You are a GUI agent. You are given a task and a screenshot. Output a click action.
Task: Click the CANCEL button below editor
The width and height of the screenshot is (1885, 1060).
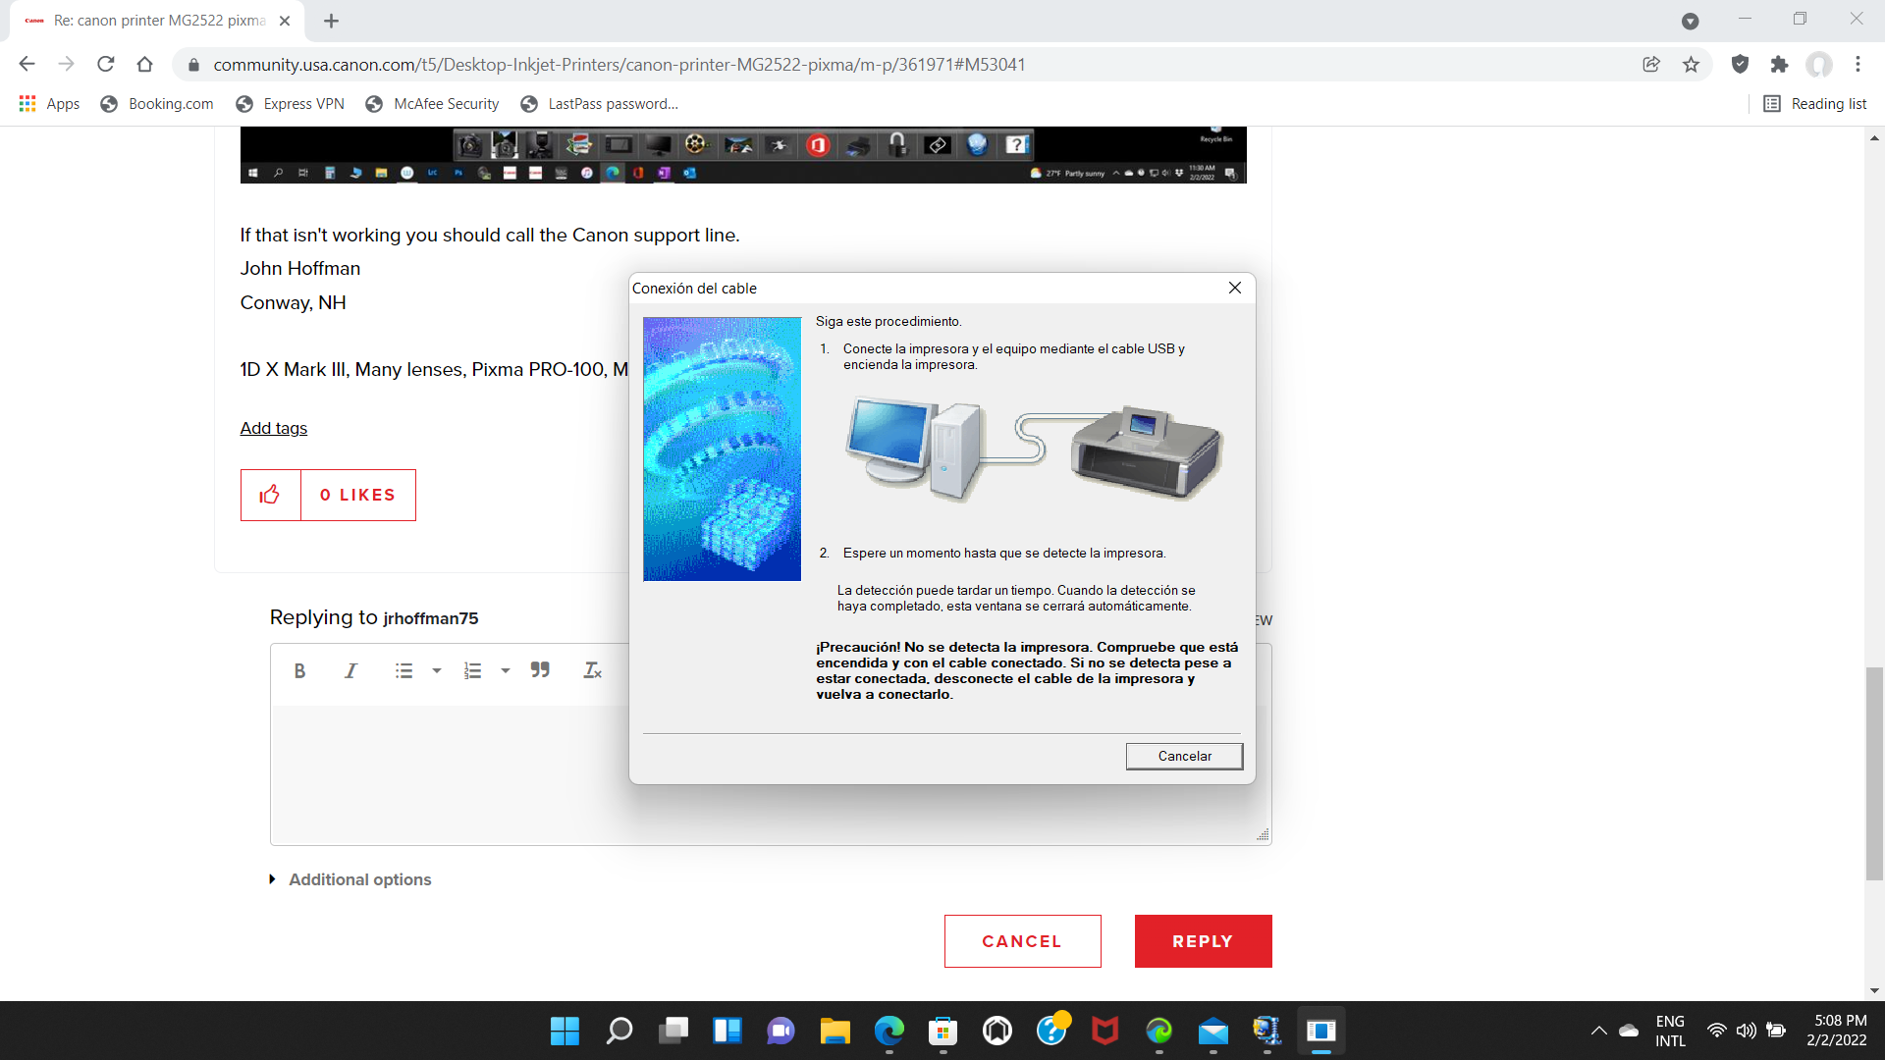click(x=1023, y=941)
